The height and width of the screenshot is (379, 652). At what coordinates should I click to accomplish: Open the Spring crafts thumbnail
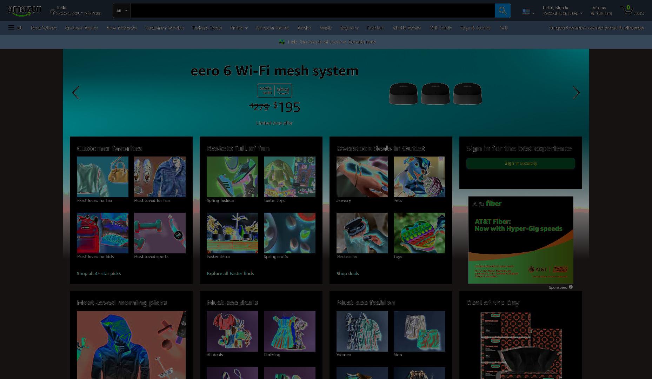290,233
